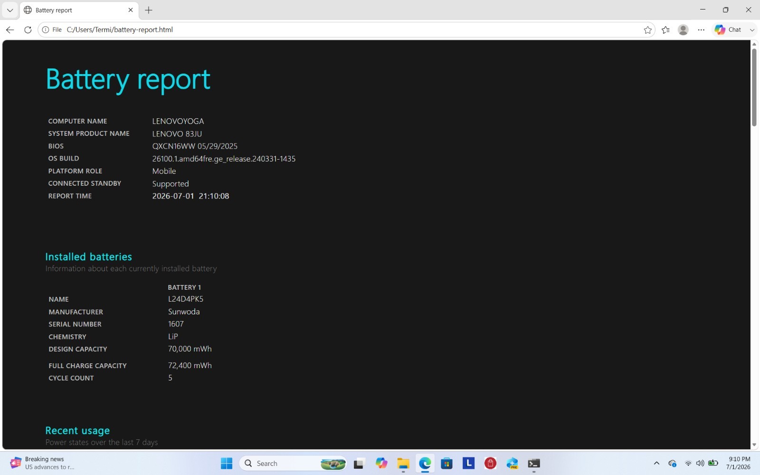The image size is (760, 475).
Task: Switch to Microsoft Edge taskbar icon
Action: click(x=425, y=463)
